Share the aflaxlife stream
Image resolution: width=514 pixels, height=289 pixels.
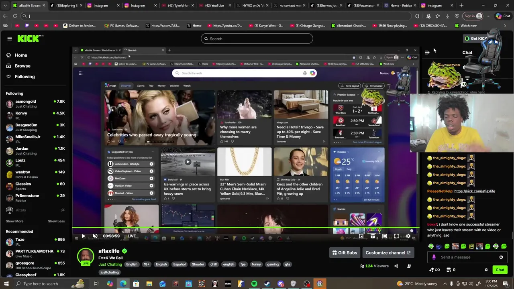(x=396, y=266)
